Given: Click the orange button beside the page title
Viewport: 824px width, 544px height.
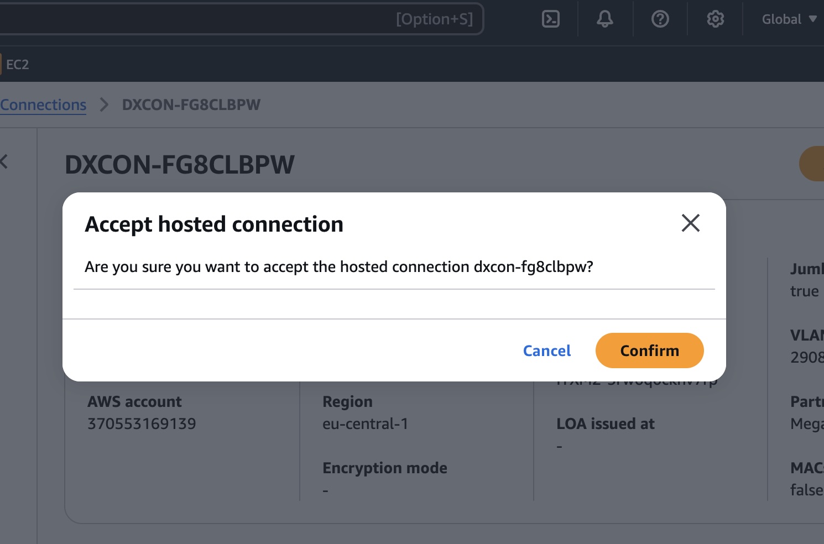Looking at the screenshot, I should coord(813,164).
